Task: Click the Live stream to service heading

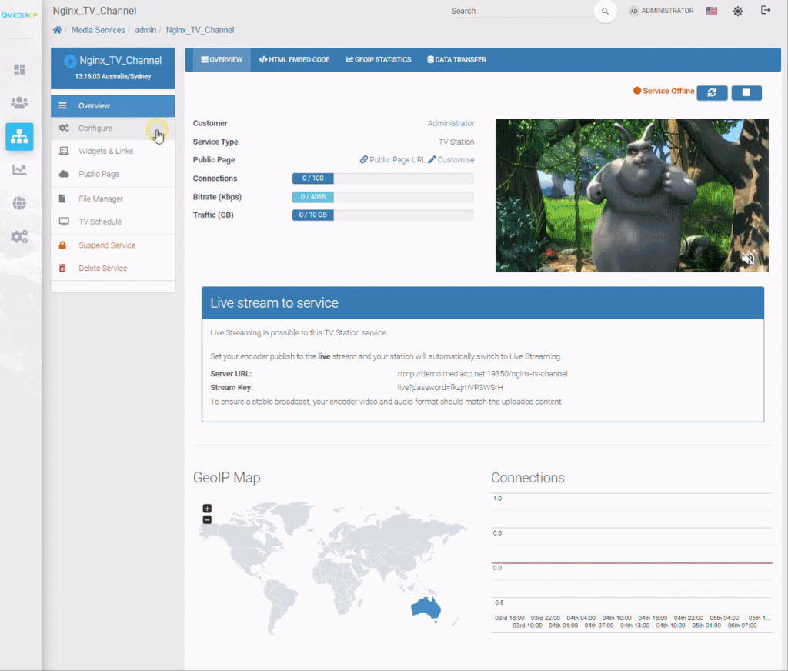Action: pos(275,303)
